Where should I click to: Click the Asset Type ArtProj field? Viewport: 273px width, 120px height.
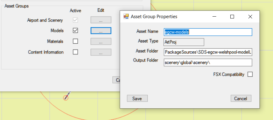point(184,42)
